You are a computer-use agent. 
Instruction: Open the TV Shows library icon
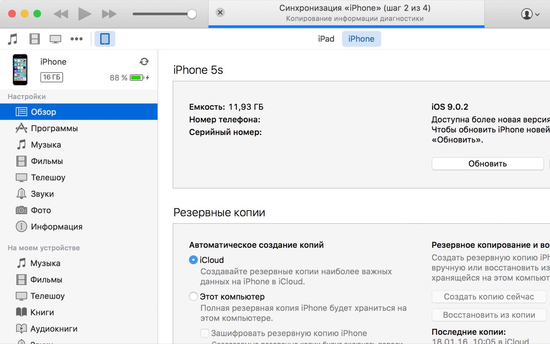point(55,39)
